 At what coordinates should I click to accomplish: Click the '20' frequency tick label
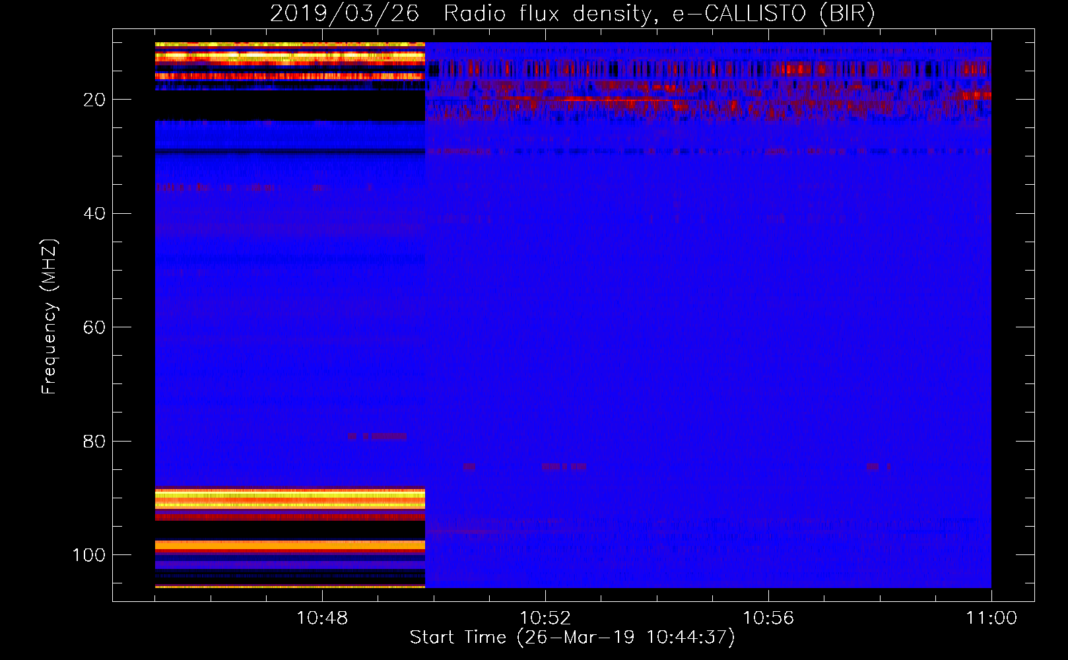(x=94, y=100)
